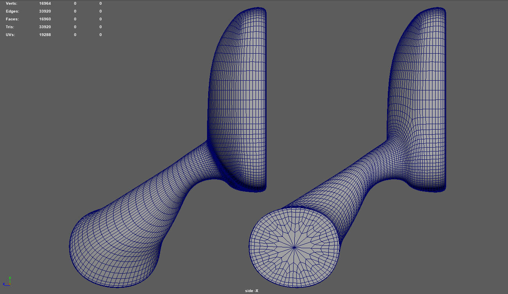Click the "side -X" camera name label
Image resolution: width=508 pixels, height=294 pixels.
click(x=251, y=291)
